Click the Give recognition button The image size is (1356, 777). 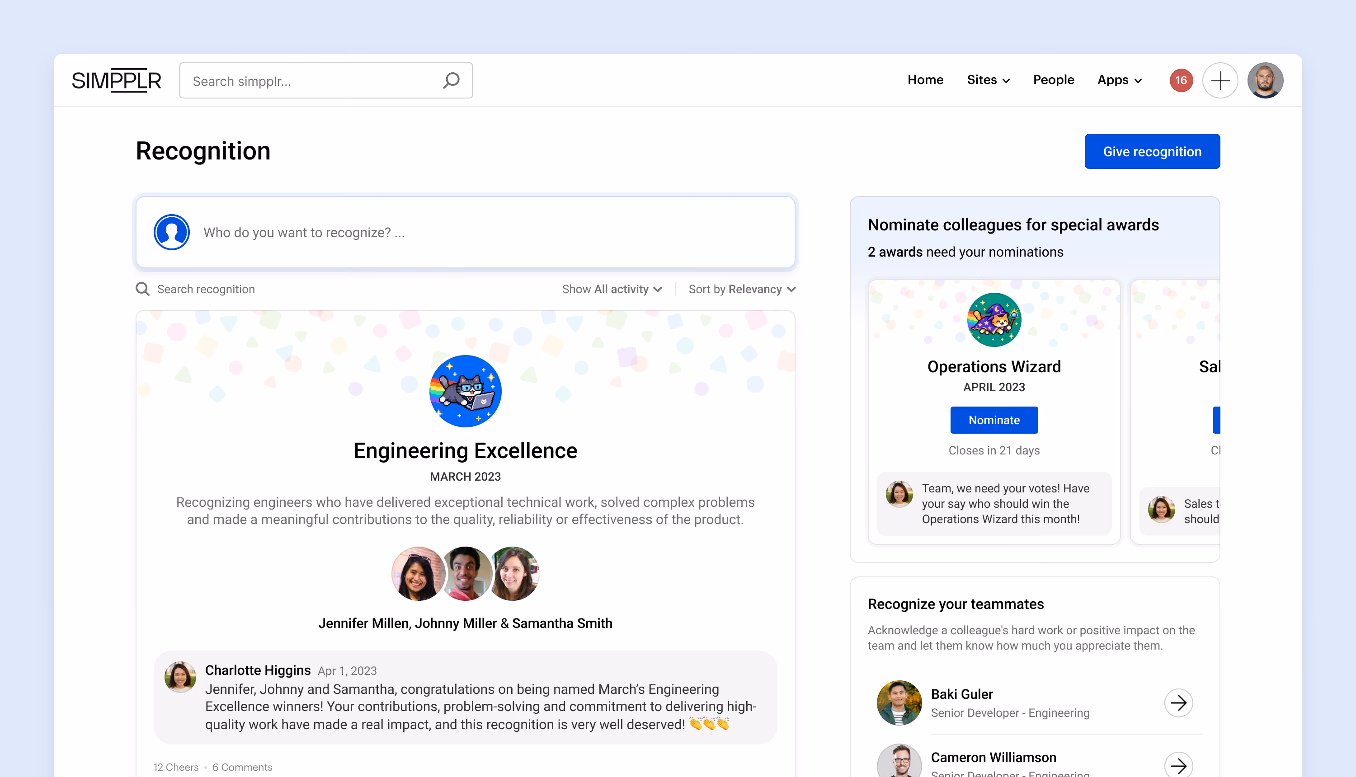(1152, 151)
